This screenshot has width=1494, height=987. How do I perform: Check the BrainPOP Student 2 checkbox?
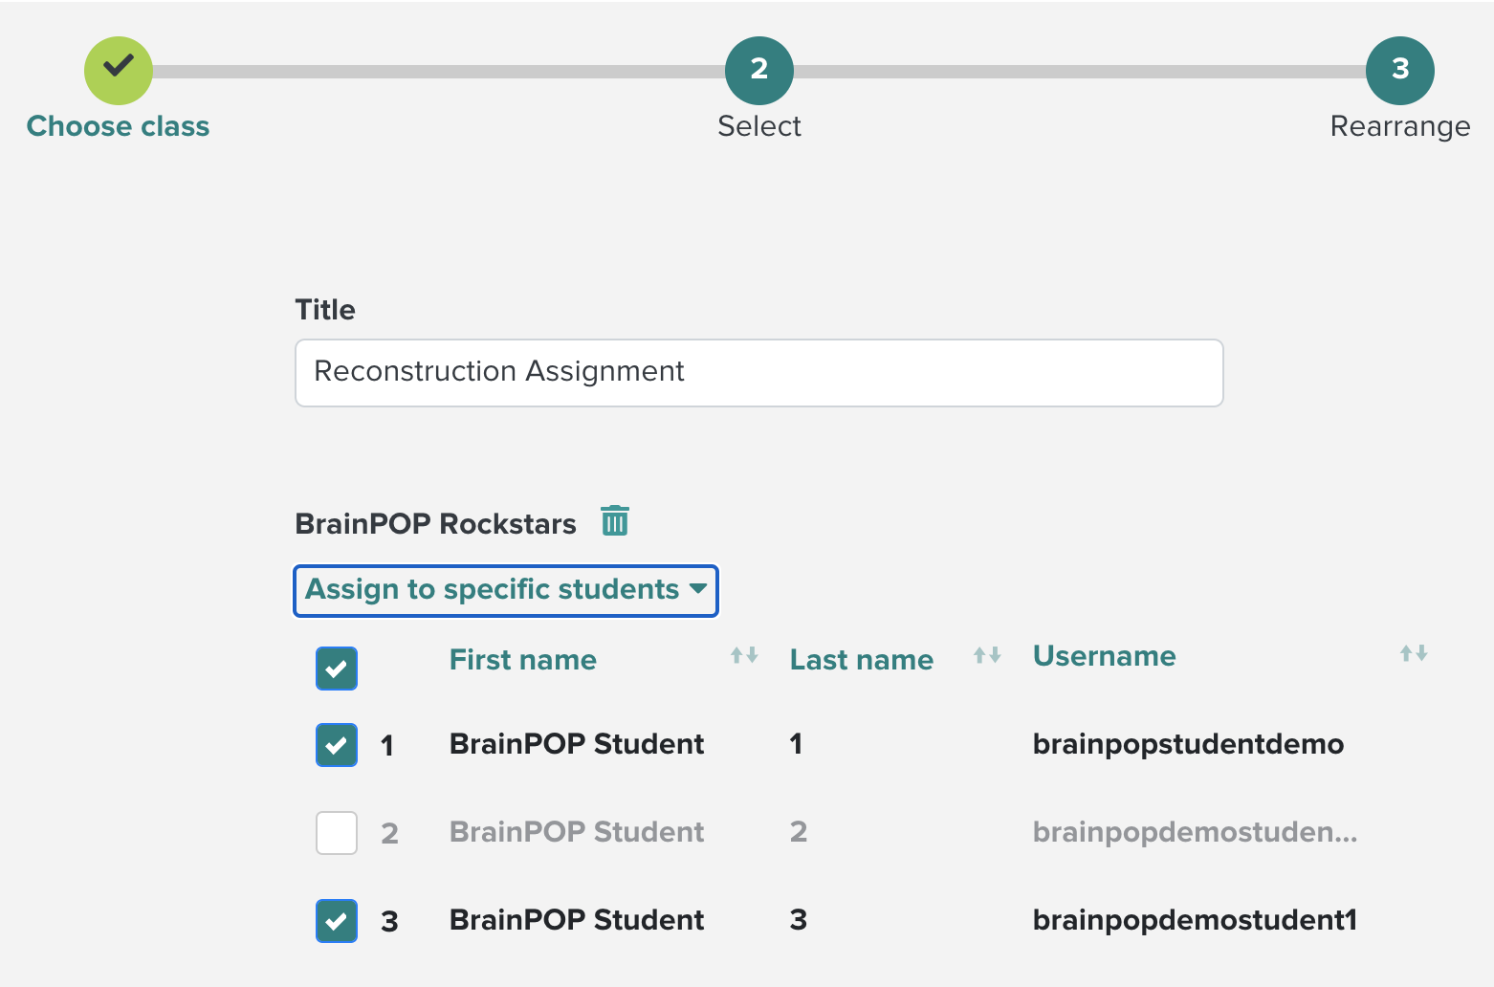(x=337, y=833)
